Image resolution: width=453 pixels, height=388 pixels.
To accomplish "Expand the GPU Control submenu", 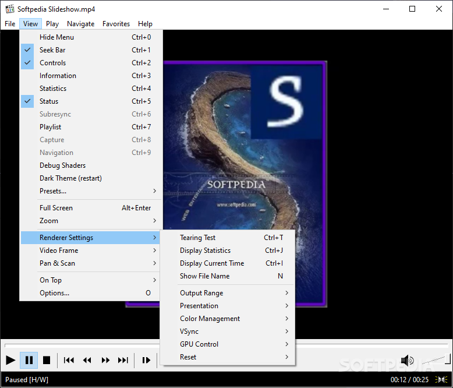I will pyautogui.click(x=227, y=344).
